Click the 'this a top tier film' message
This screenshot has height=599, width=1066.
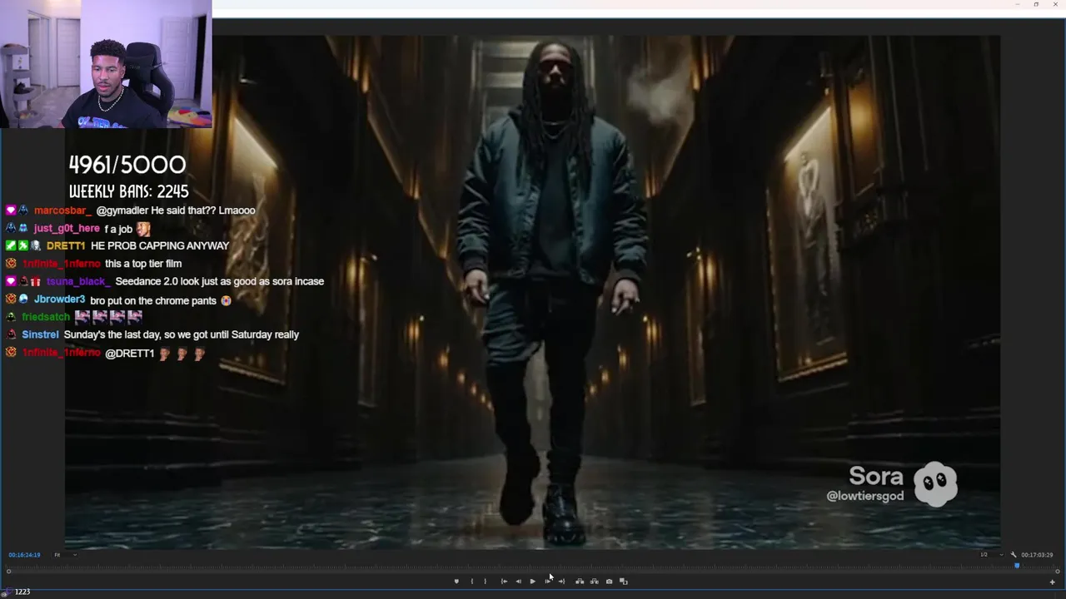(143, 264)
